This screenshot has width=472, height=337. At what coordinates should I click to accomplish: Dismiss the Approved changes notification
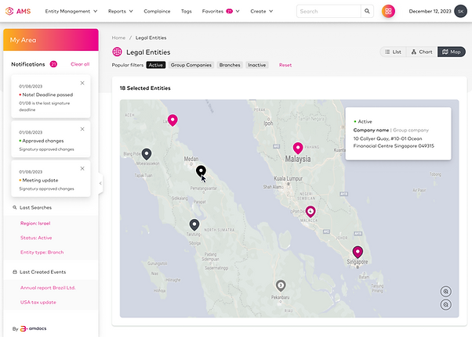pos(82,129)
